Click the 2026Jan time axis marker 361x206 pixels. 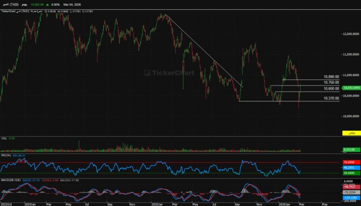point(283,205)
